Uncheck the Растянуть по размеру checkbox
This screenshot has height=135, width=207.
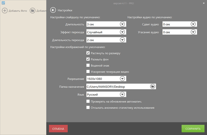pyautogui.click(x=88, y=53)
